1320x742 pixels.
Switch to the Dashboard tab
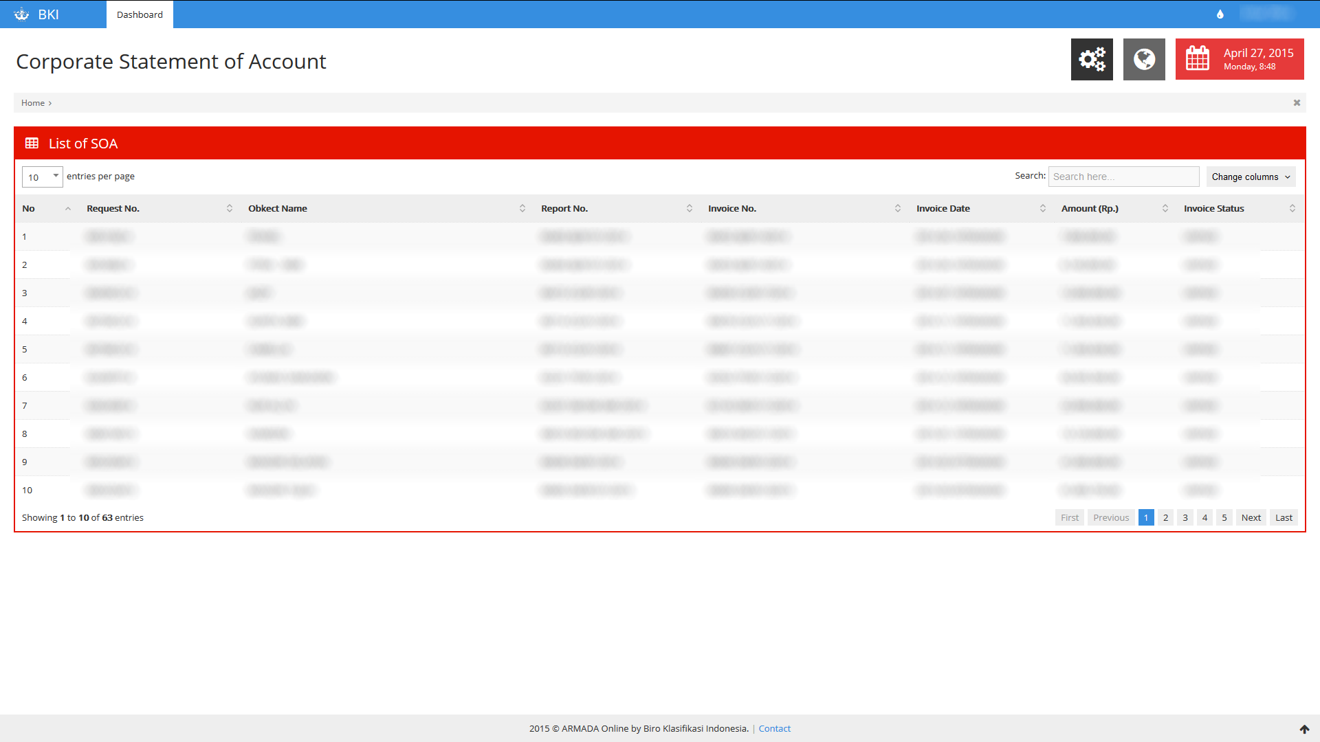[x=140, y=14]
